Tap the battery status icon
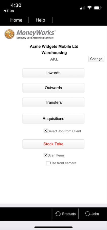107x230 pixels. [x=98, y=8]
